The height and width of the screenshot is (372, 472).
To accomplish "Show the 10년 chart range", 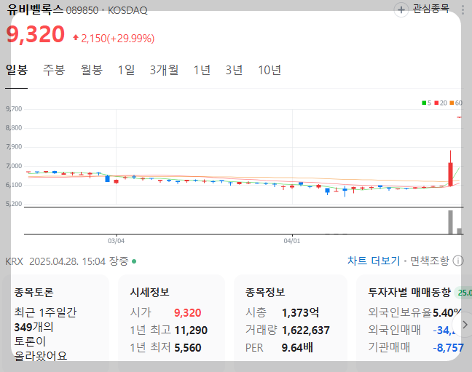I will point(270,70).
